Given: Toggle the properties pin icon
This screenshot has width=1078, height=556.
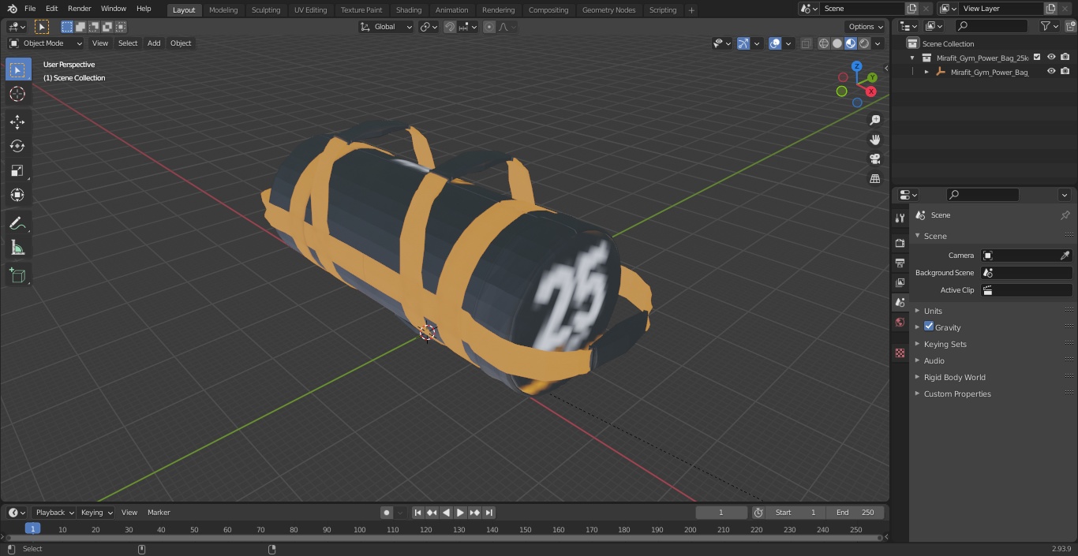Looking at the screenshot, I should point(1065,215).
